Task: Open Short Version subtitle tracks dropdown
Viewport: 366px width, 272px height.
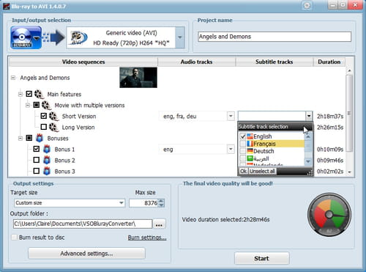Action: [x=309, y=116]
